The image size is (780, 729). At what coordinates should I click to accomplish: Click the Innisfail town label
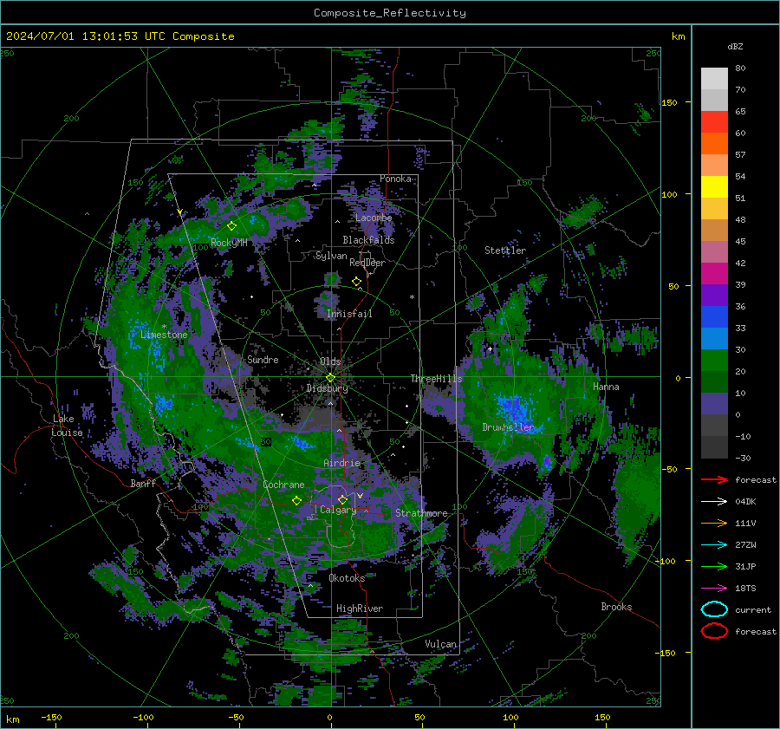coord(350,314)
